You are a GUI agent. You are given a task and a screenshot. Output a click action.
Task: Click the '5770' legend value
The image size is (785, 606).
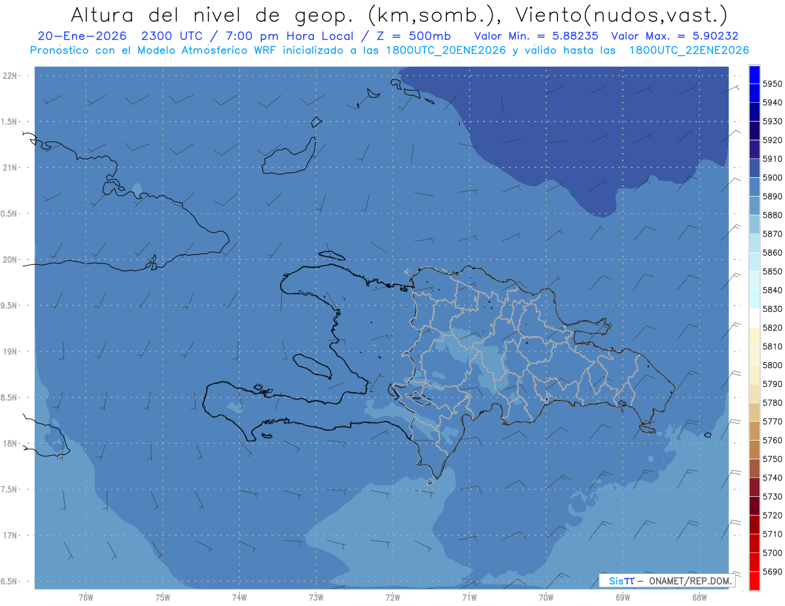coord(773,422)
